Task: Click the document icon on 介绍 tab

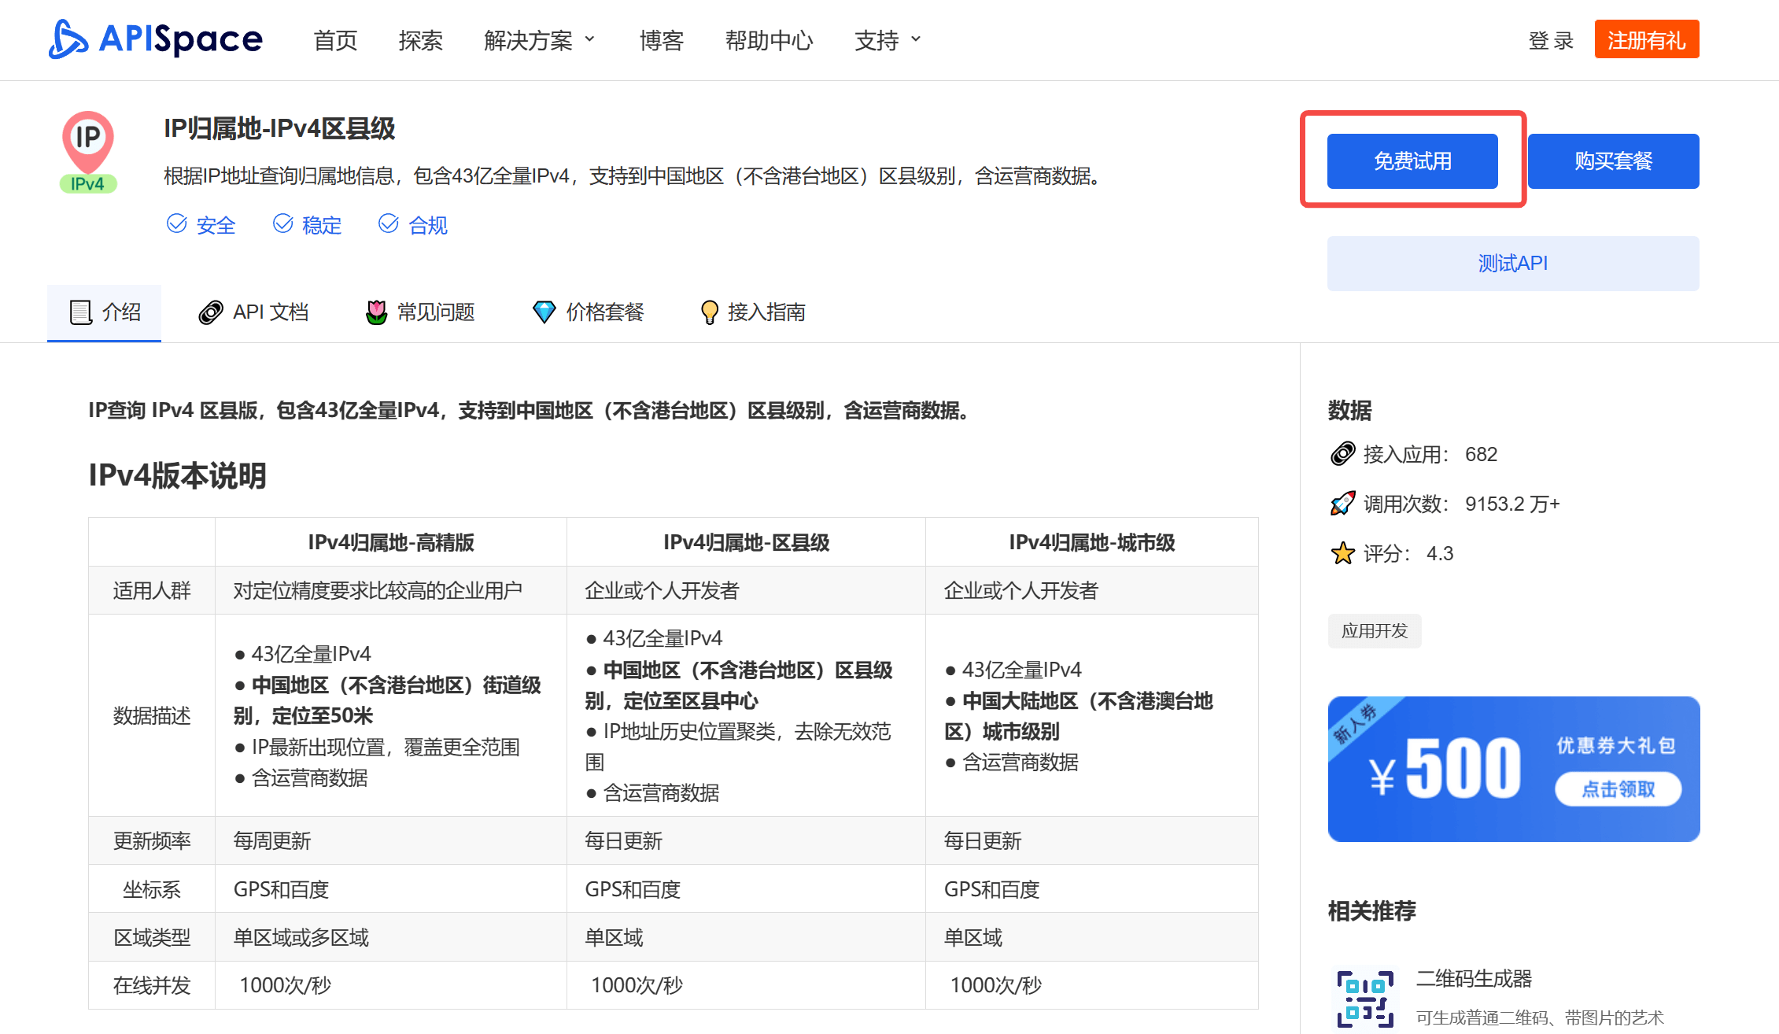Action: (x=81, y=312)
